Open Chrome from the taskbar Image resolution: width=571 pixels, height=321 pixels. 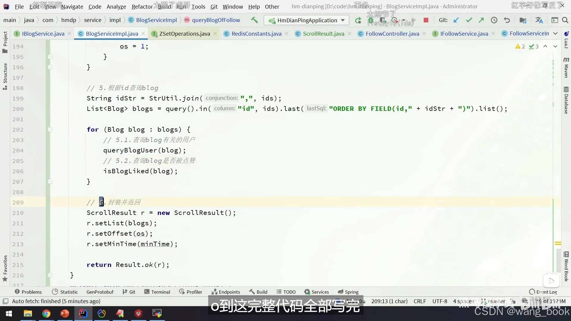click(x=46, y=314)
